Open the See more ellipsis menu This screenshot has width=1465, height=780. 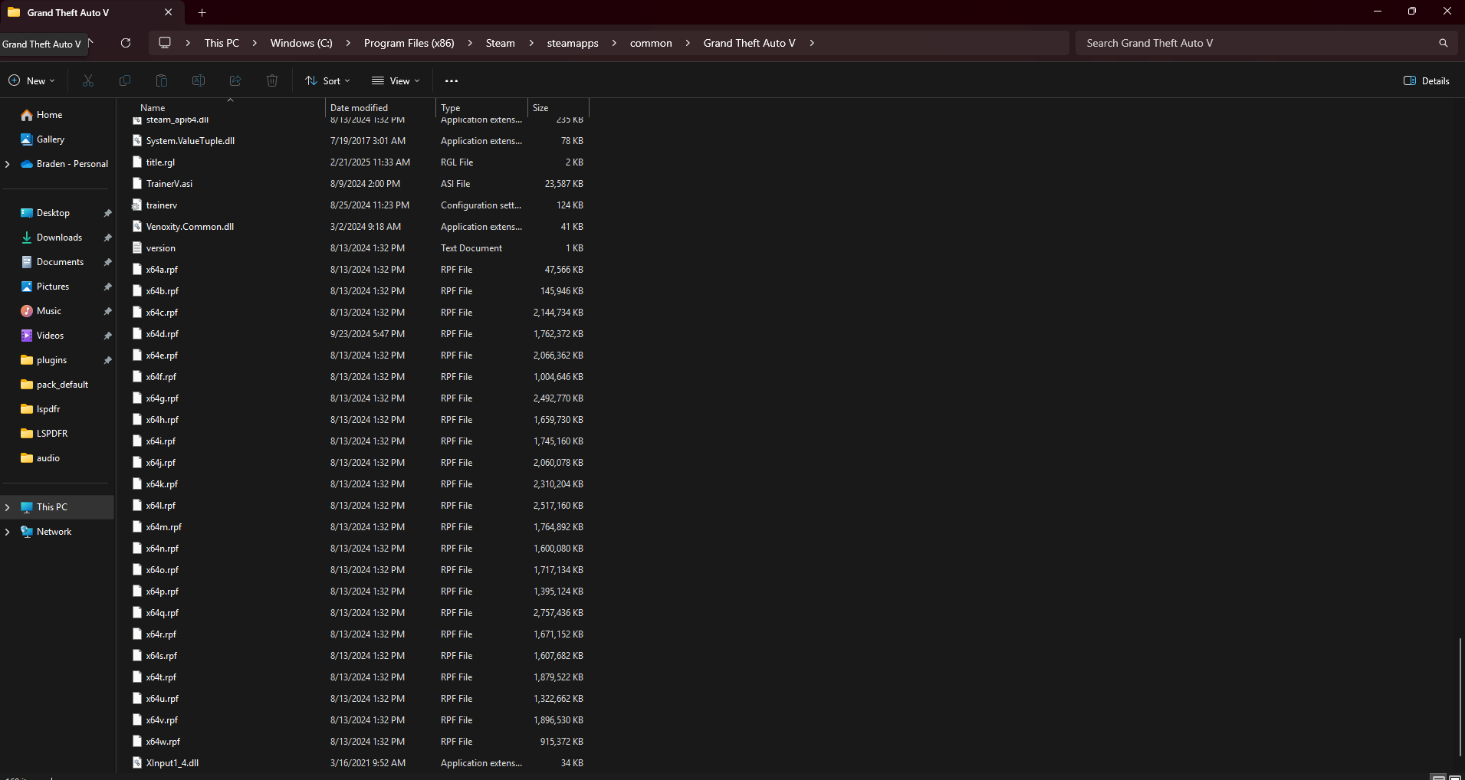coord(452,80)
